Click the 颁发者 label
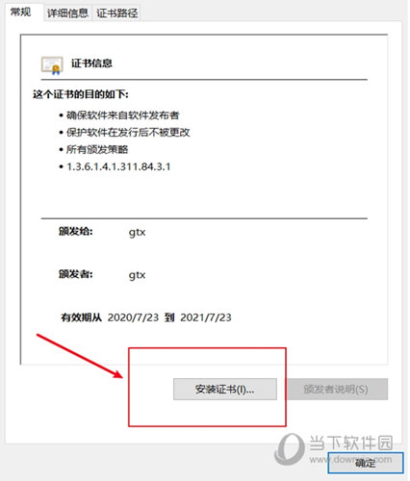The width and height of the screenshot is (410, 481). (x=76, y=274)
